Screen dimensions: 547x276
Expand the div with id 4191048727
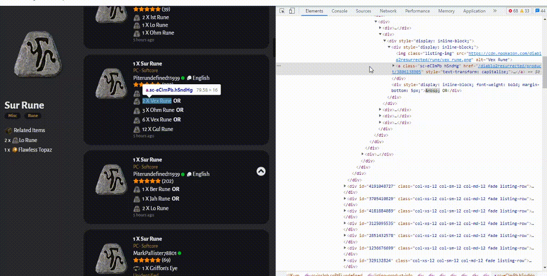click(345, 186)
